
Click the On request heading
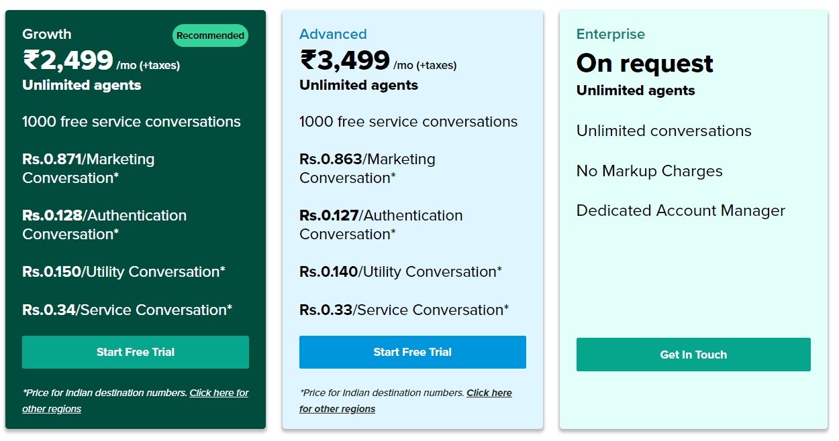click(x=644, y=63)
